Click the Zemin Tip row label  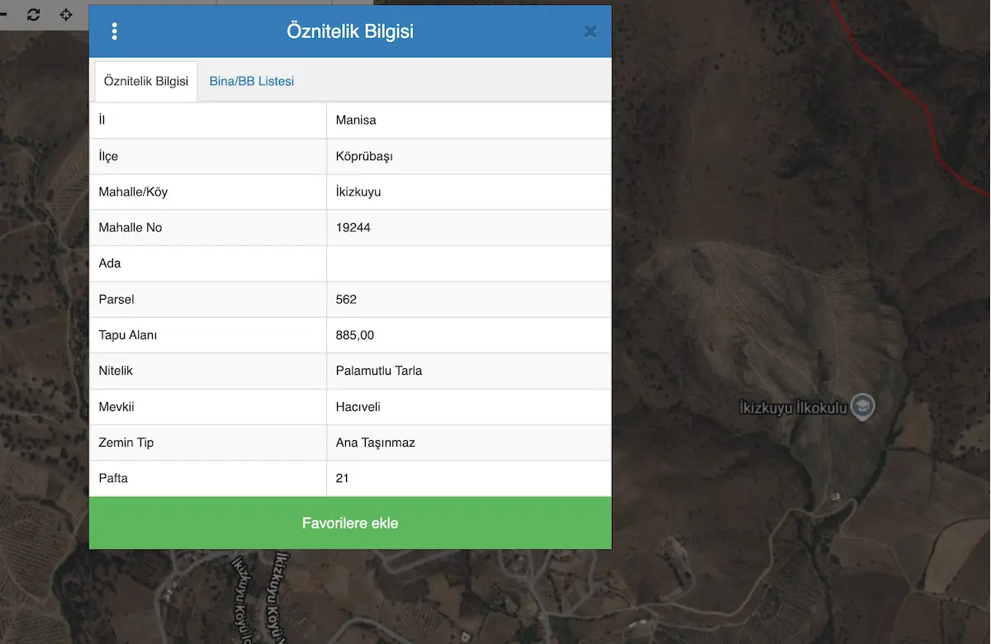pyautogui.click(x=126, y=443)
